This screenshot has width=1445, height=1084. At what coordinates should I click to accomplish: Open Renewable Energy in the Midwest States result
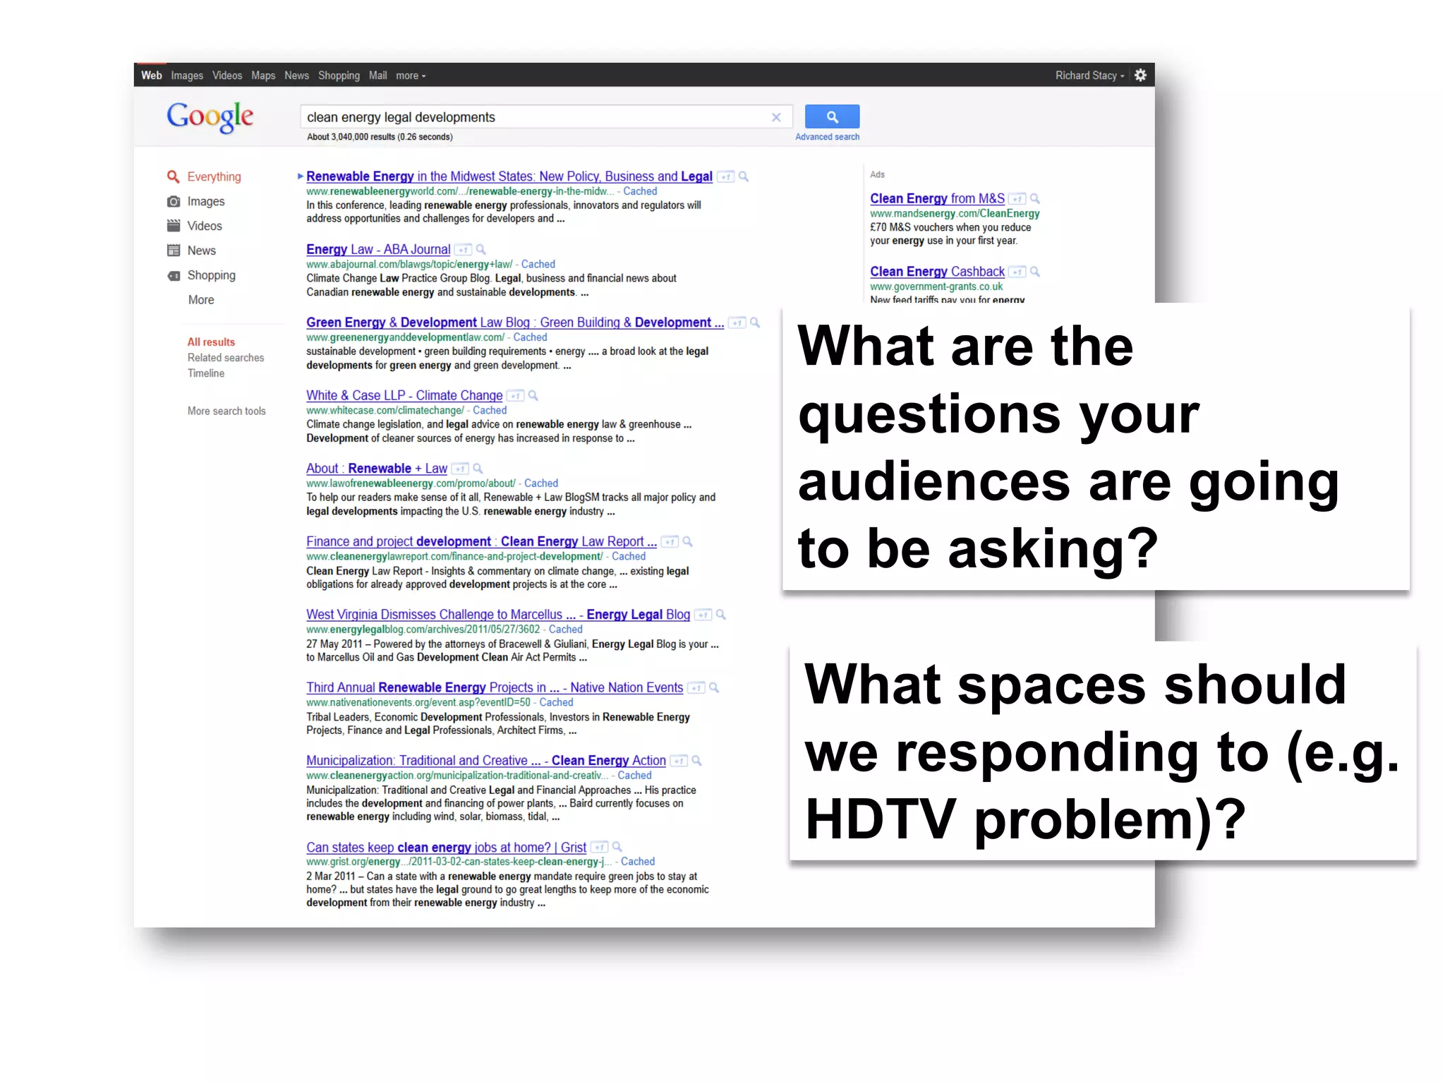click(x=509, y=176)
